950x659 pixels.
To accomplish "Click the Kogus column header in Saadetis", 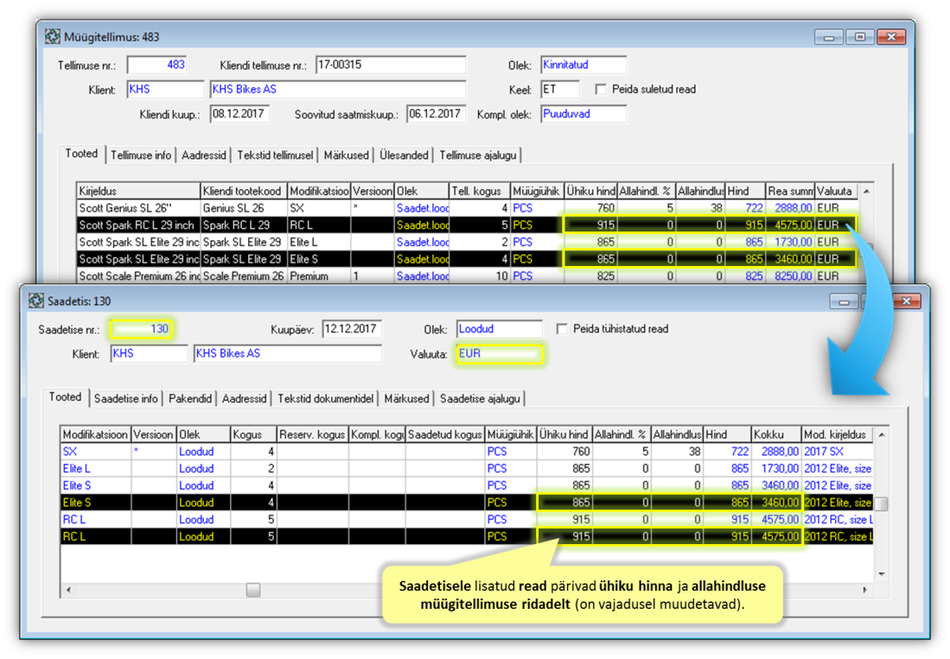I will [254, 434].
